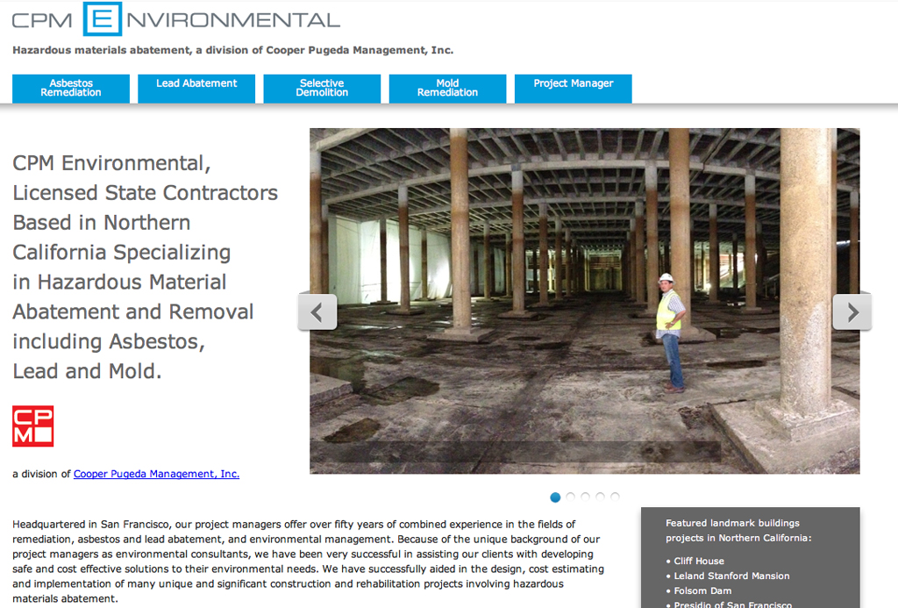Viewport: 898px width, 608px height.
Task: Click the 'CPM Environmental, Licensed State Contractors' headline
Action: pyautogui.click(x=145, y=267)
